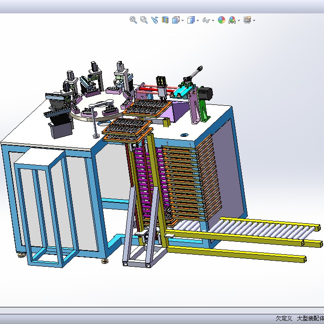Click the View Orientation cube icon
This screenshot has height=324, width=324.
click(175, 20)
